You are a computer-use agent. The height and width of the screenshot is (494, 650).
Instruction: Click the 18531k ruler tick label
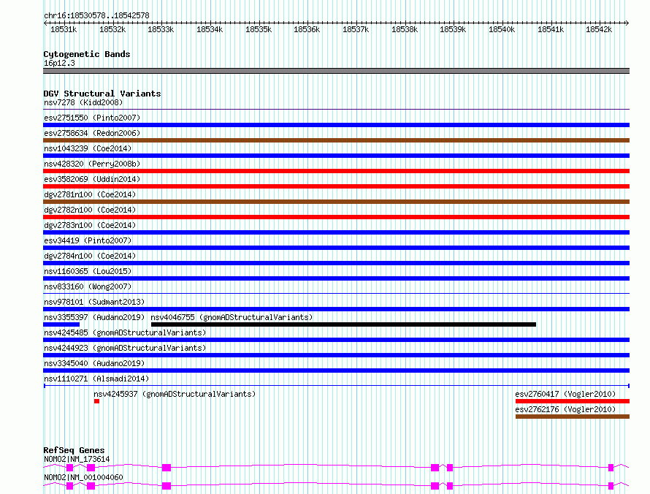(64, 29)
